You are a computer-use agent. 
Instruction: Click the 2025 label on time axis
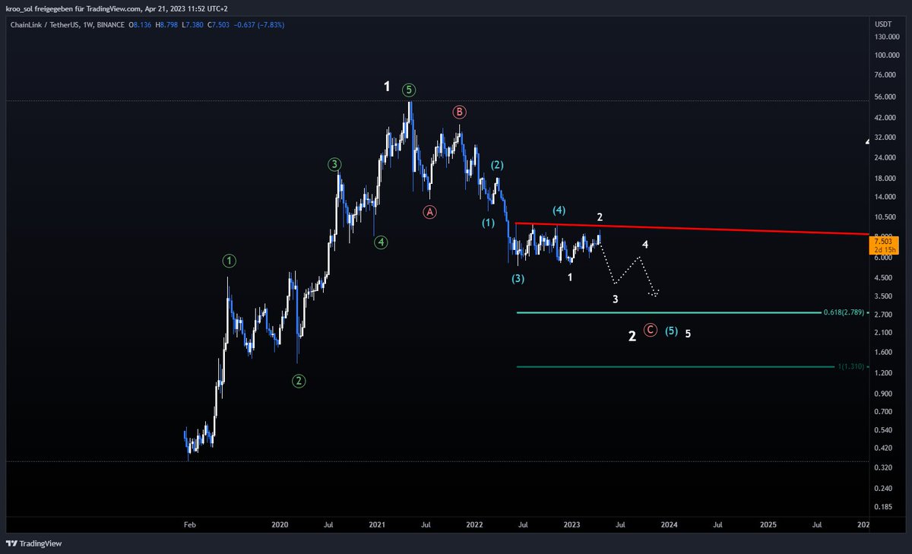point(768,524)
